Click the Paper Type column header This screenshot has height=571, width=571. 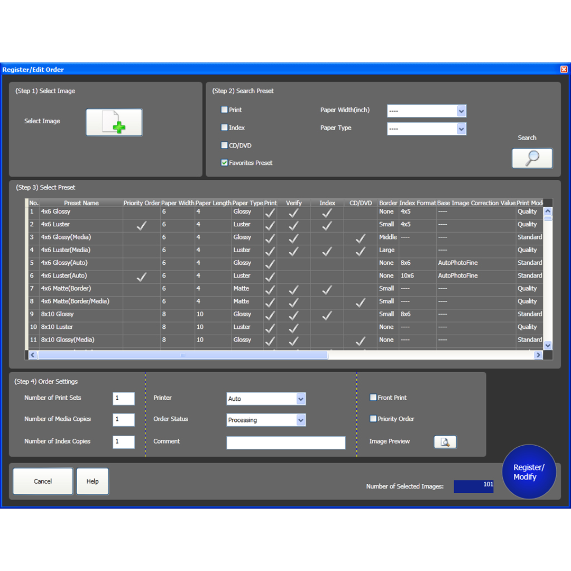coord(247,203)
